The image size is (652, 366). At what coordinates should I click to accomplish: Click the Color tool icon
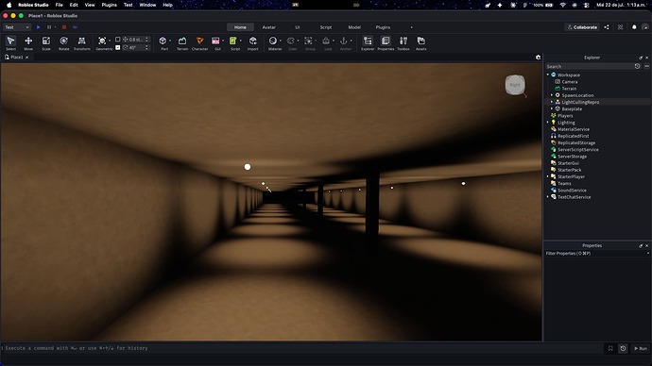291,41
